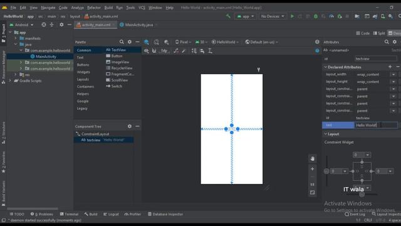Image resolution: width=401 pixels, height=226 pixels.
Task: Open the app run configuration dropdown
Action: [245, 16]
